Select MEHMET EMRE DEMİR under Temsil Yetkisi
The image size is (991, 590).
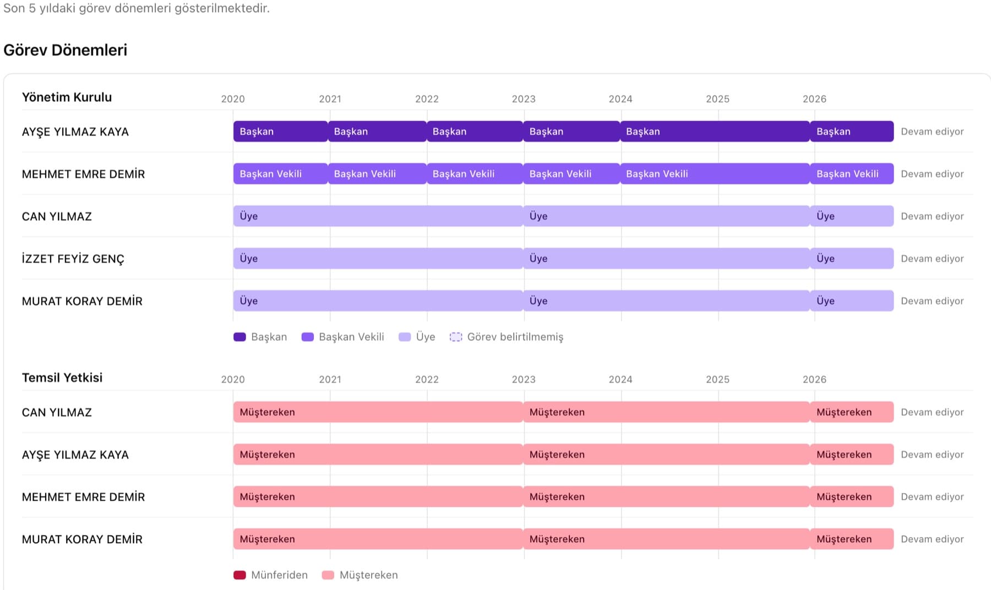point(83,497)
